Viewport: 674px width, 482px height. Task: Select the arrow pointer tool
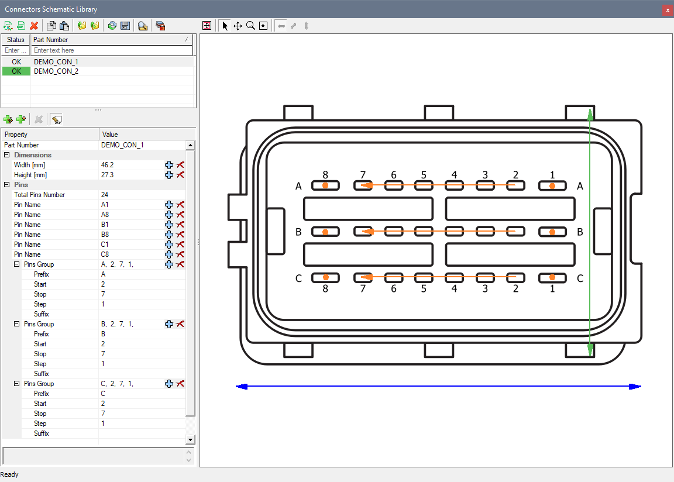pos(225,26)
